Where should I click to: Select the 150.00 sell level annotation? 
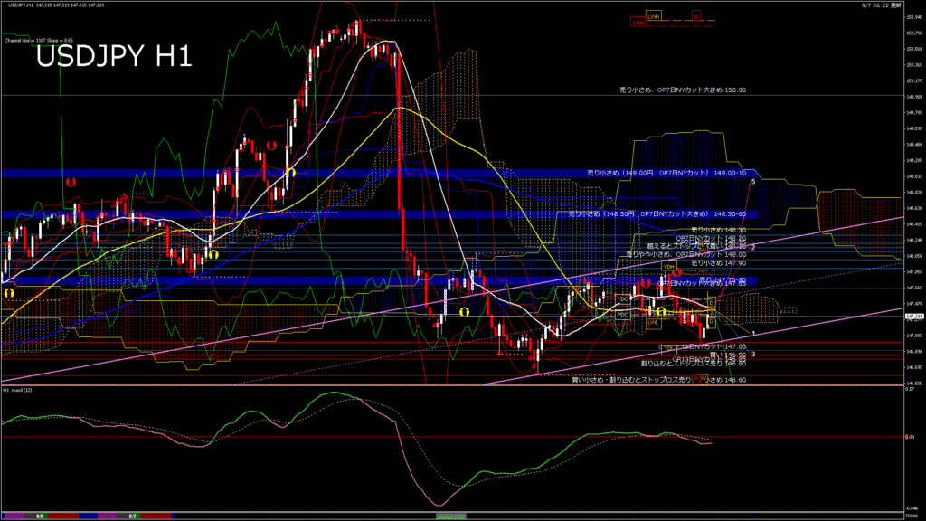(x=682, y=90)
